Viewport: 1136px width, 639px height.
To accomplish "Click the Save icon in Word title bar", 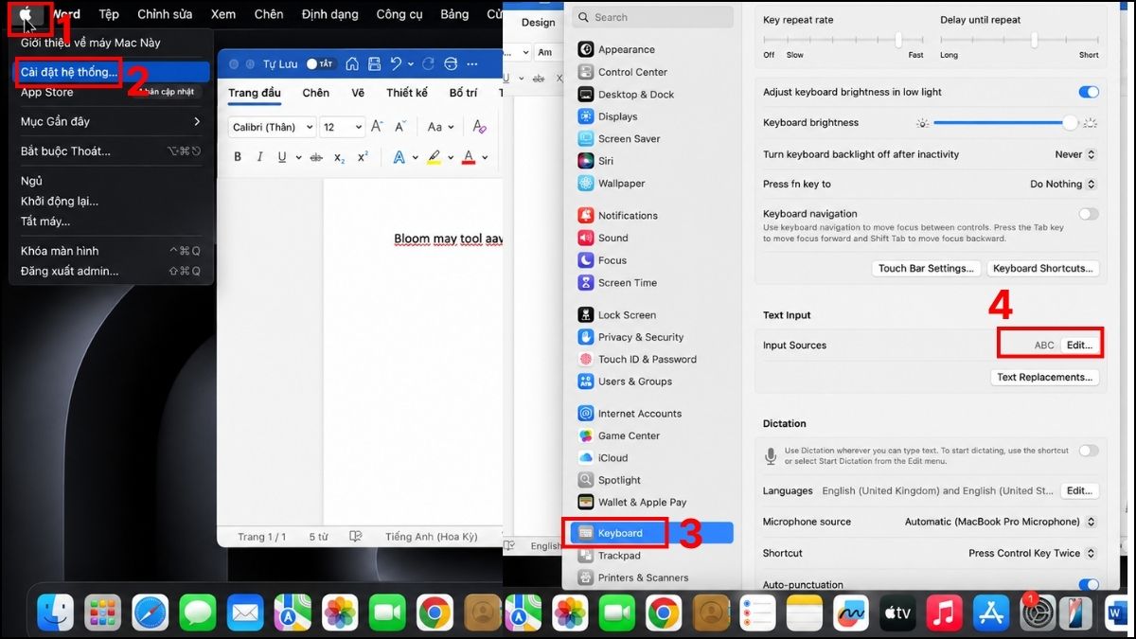I will pos(375,63).
